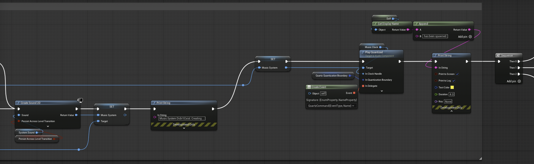The image size is (534, 164).
Task: Select the left Print String node title
Action: [x=163, y=103]
